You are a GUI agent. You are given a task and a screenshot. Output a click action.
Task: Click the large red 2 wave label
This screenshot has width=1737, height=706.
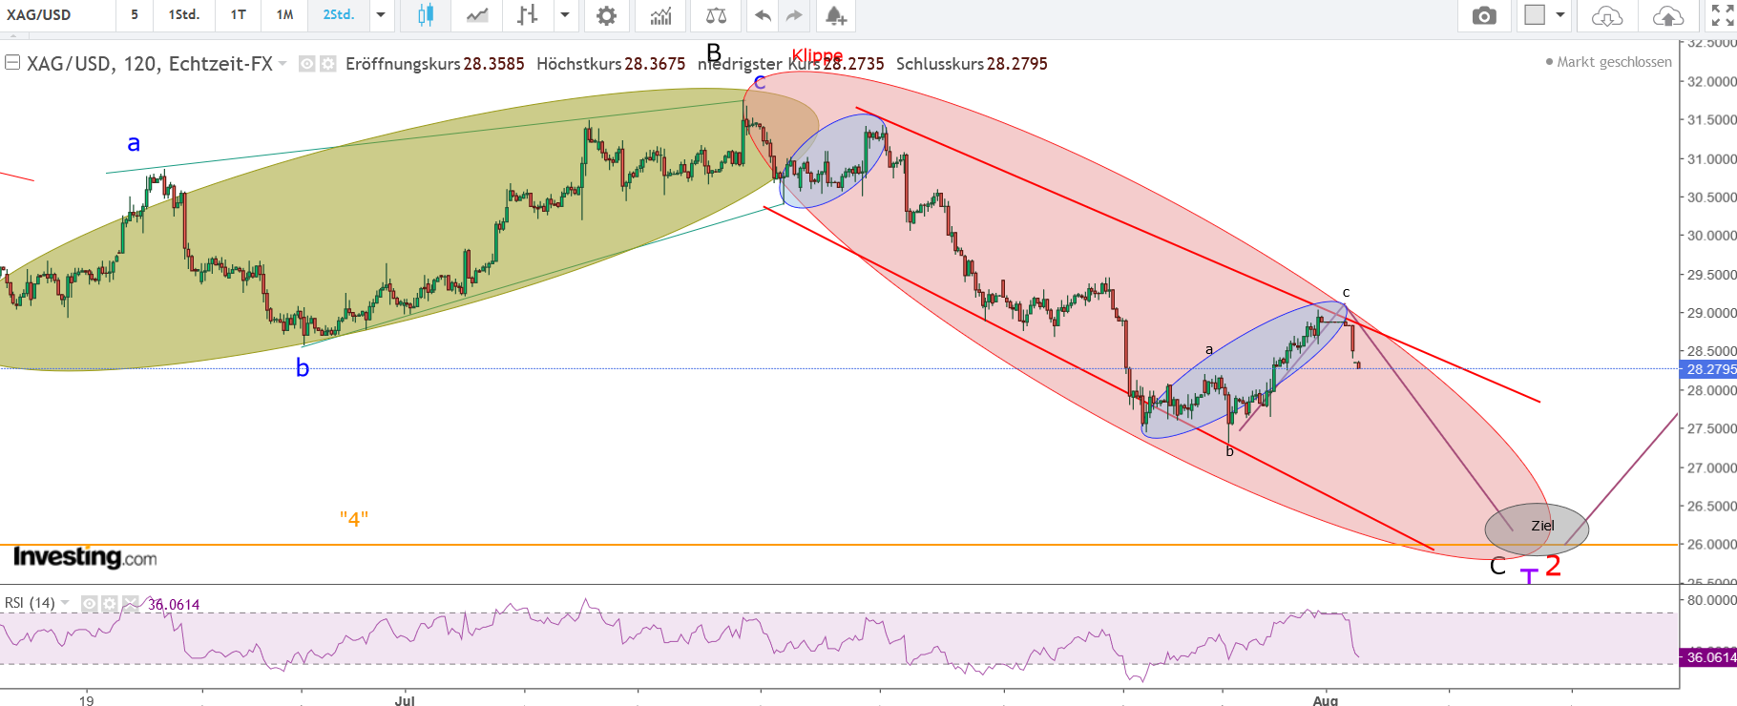[1554, 566]
